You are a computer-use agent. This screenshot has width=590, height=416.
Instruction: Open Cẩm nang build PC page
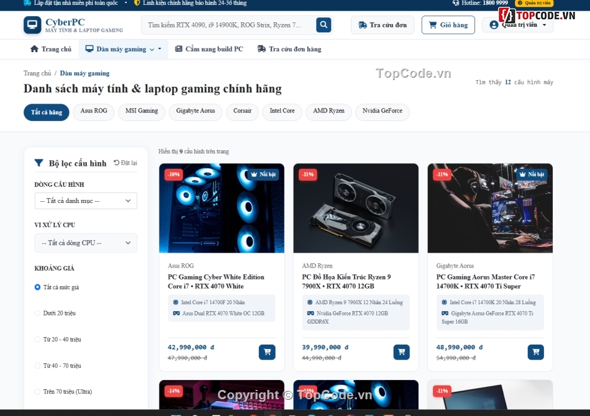pos(209,49)
